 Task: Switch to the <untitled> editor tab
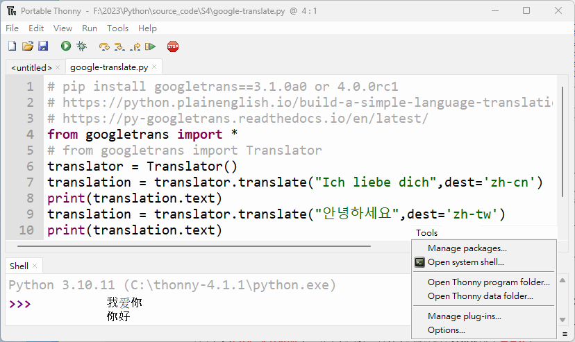(x=31, y=67)
